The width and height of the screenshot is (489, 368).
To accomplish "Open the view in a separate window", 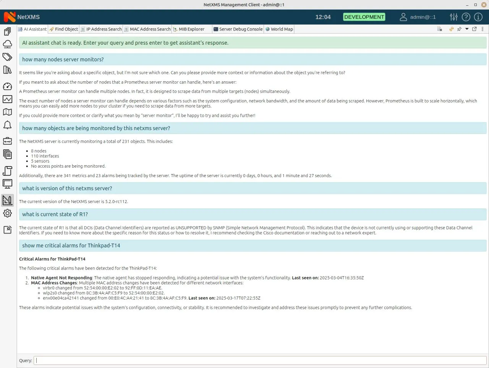I will 474,29.
